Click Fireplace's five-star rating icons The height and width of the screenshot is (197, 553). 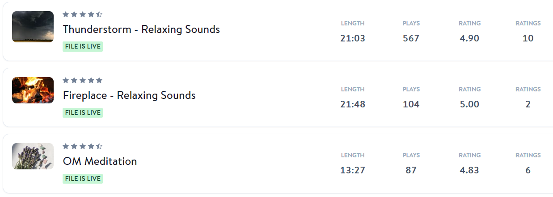82,80
